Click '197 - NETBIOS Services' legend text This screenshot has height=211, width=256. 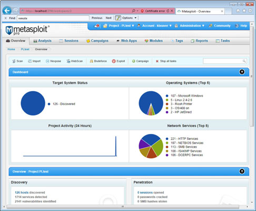187,143
